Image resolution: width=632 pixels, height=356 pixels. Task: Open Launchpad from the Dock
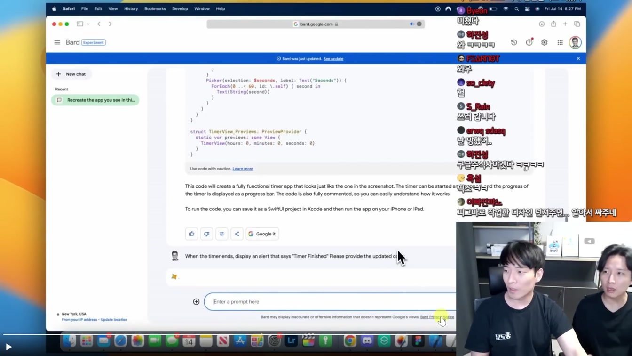87,340
